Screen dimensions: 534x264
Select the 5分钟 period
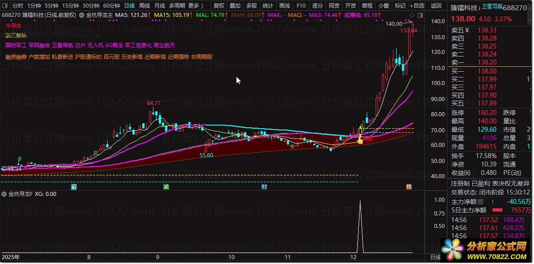point(51,5)
